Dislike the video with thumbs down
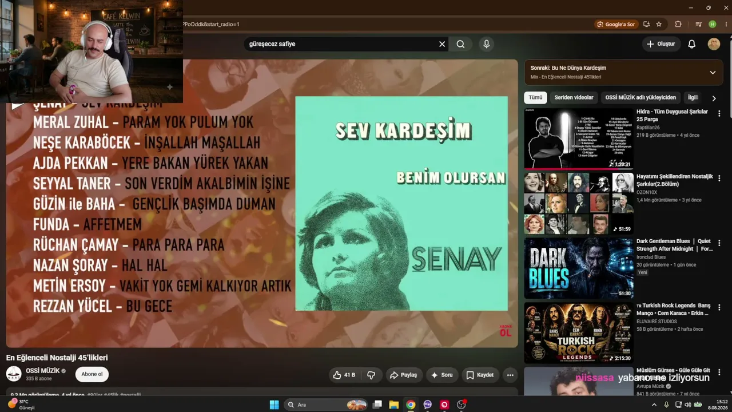 click(371, 375)
